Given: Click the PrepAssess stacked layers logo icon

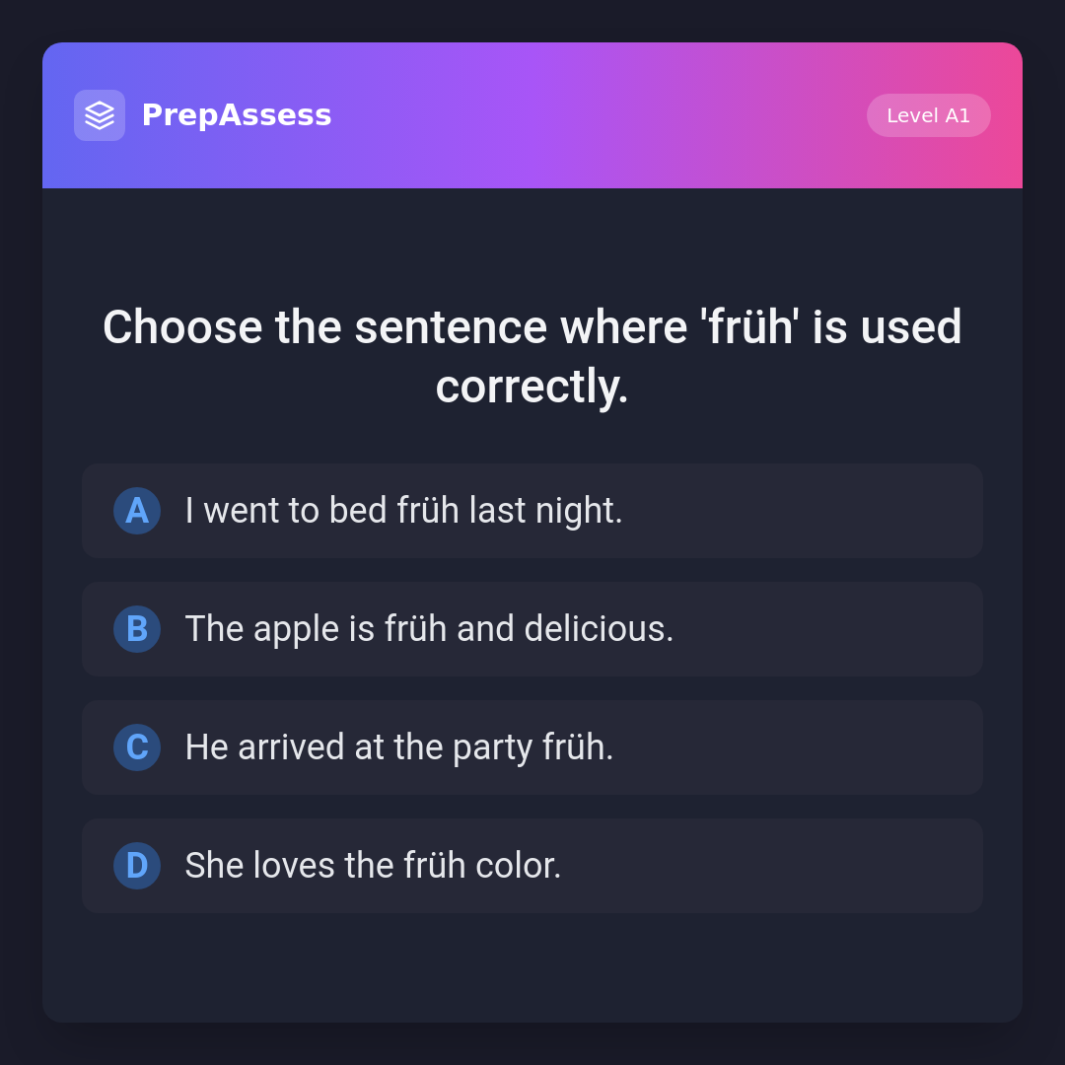Looking at the screenshot, I should coord(100,115).
